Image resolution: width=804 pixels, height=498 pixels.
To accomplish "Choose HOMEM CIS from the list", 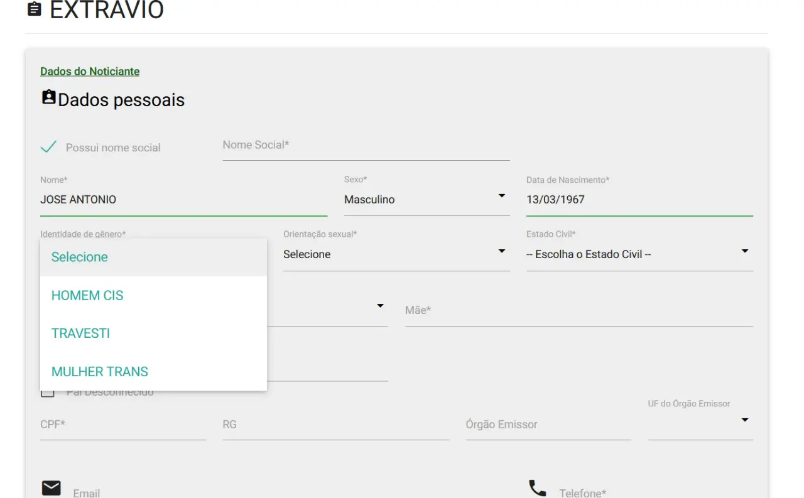I will click(87, 295).
